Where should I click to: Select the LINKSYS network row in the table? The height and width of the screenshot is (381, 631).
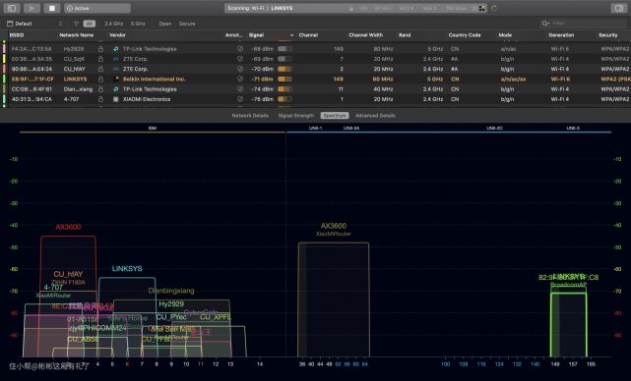point(315,80)
